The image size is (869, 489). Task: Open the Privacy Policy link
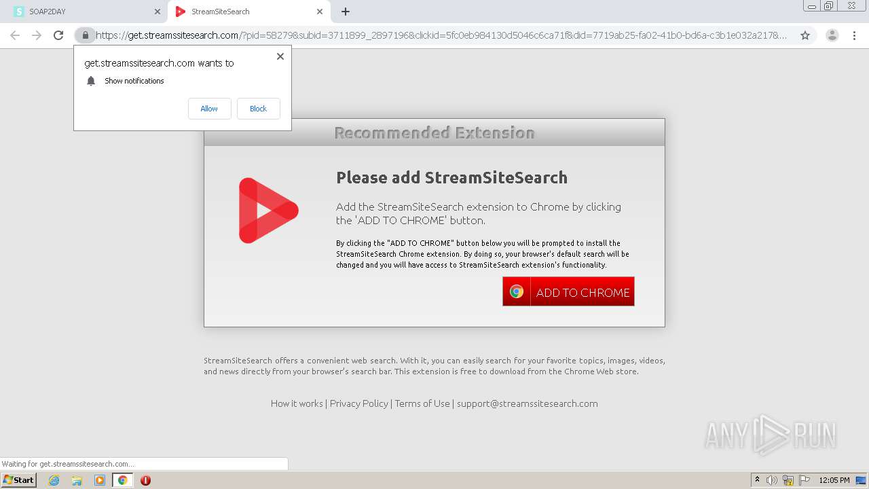pyautogui.click(x=359, y=403)
